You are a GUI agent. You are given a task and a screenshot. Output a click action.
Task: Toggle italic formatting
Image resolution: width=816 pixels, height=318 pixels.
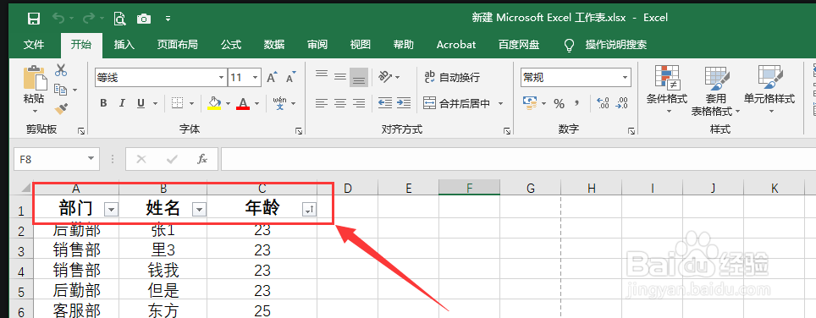[122, 103]
